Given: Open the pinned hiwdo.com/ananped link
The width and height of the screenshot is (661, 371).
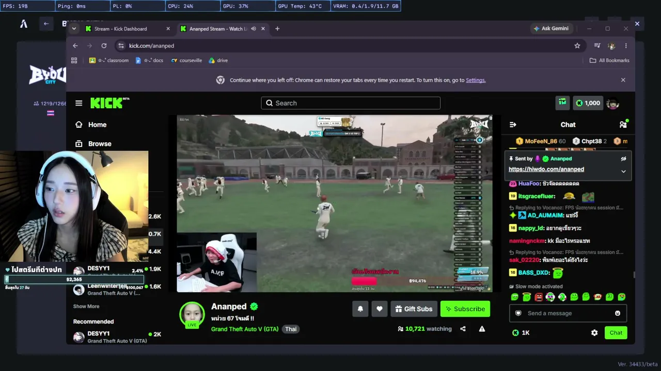Looking at the screenshot, I should 546,170.
